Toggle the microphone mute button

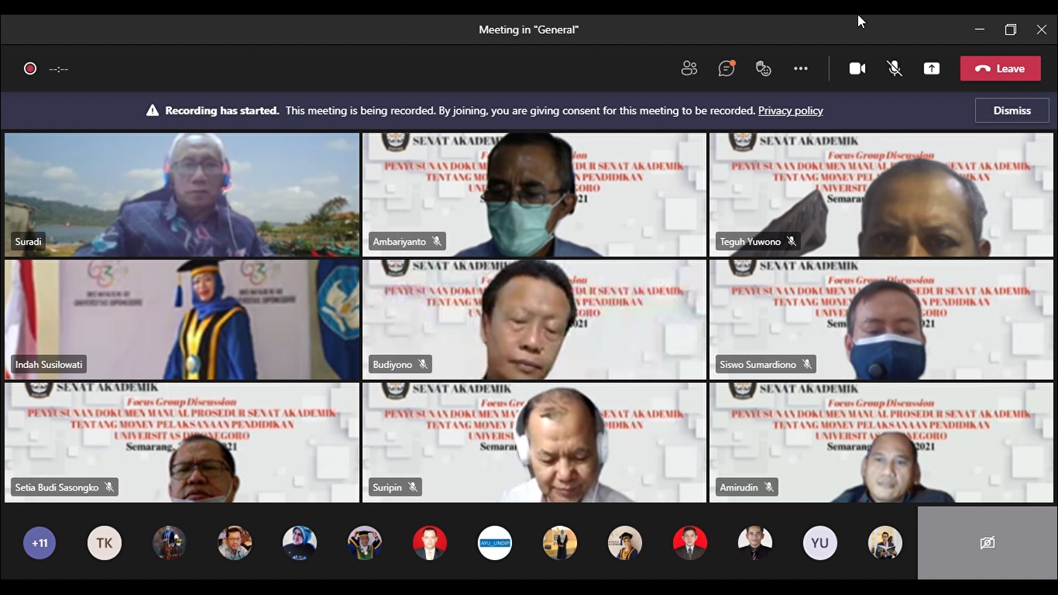pyautogui.click(x=895, y=69)
